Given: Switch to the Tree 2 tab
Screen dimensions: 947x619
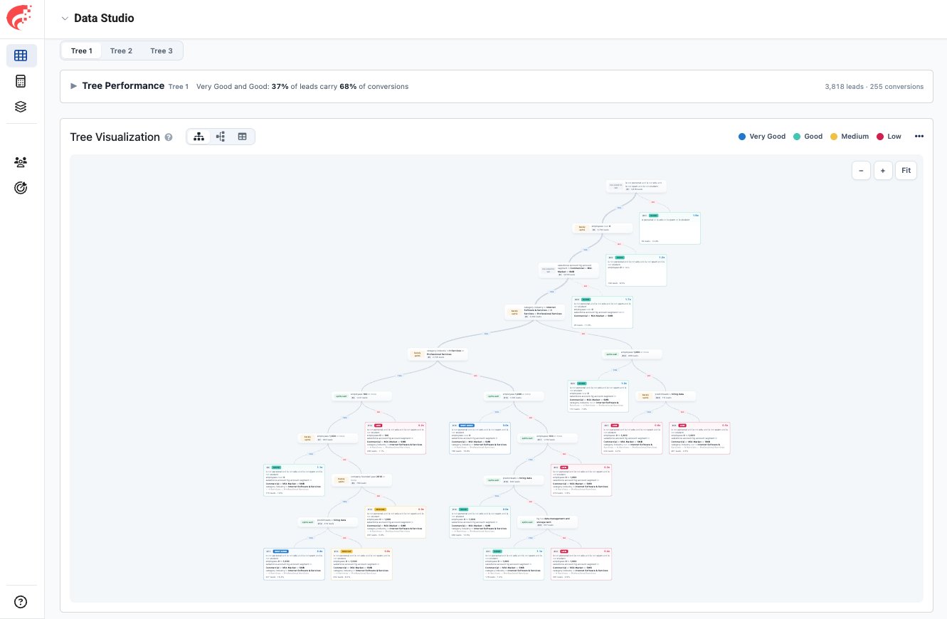Looking at the screenshot, I should tap(121, 51).
